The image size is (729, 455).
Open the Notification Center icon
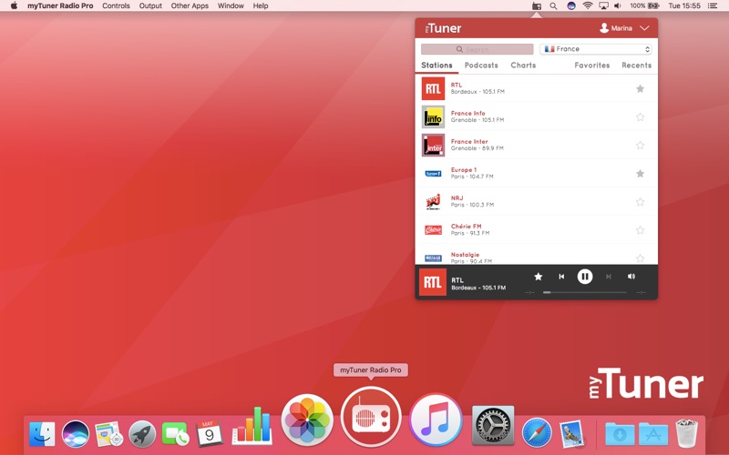[713, 5]
